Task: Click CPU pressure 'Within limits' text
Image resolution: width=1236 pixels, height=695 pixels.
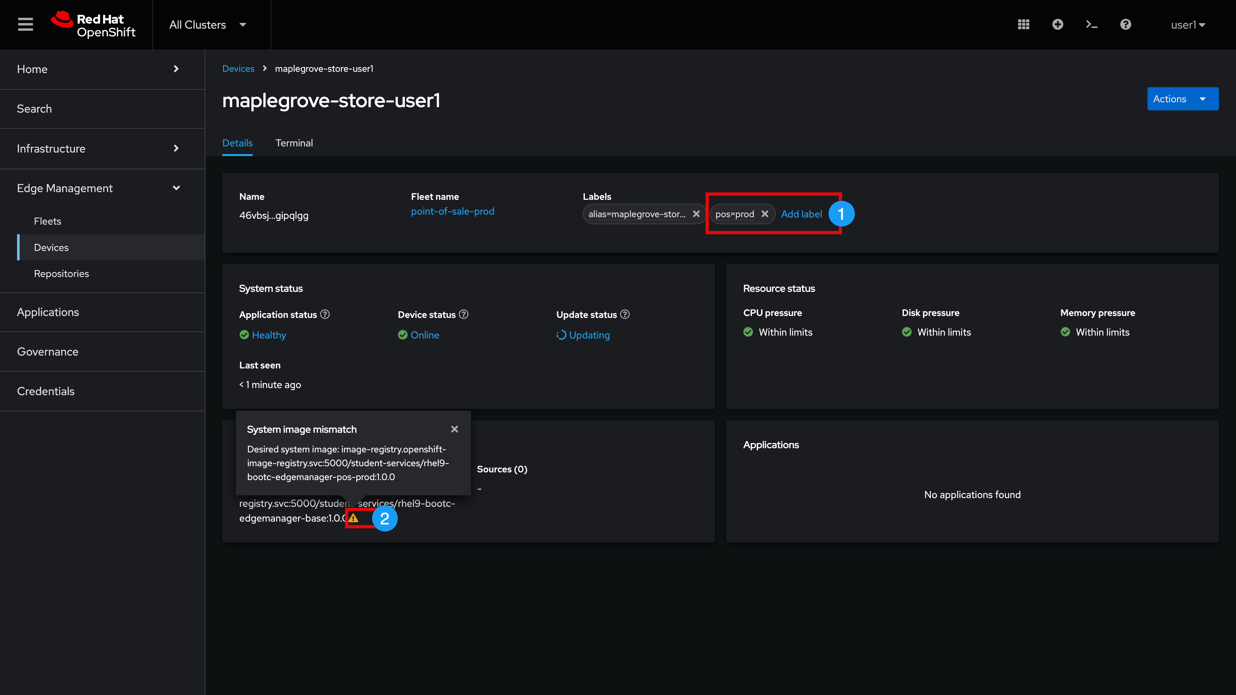Action: tap(785, 332)
